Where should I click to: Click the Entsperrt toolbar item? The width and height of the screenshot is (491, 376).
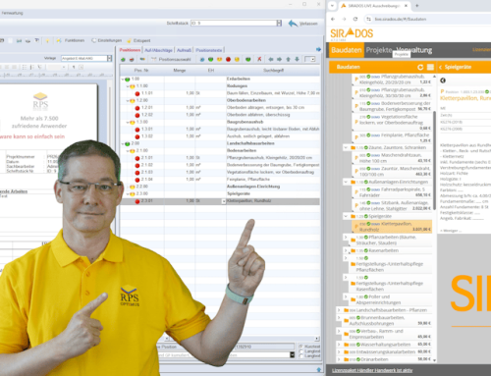138,40
